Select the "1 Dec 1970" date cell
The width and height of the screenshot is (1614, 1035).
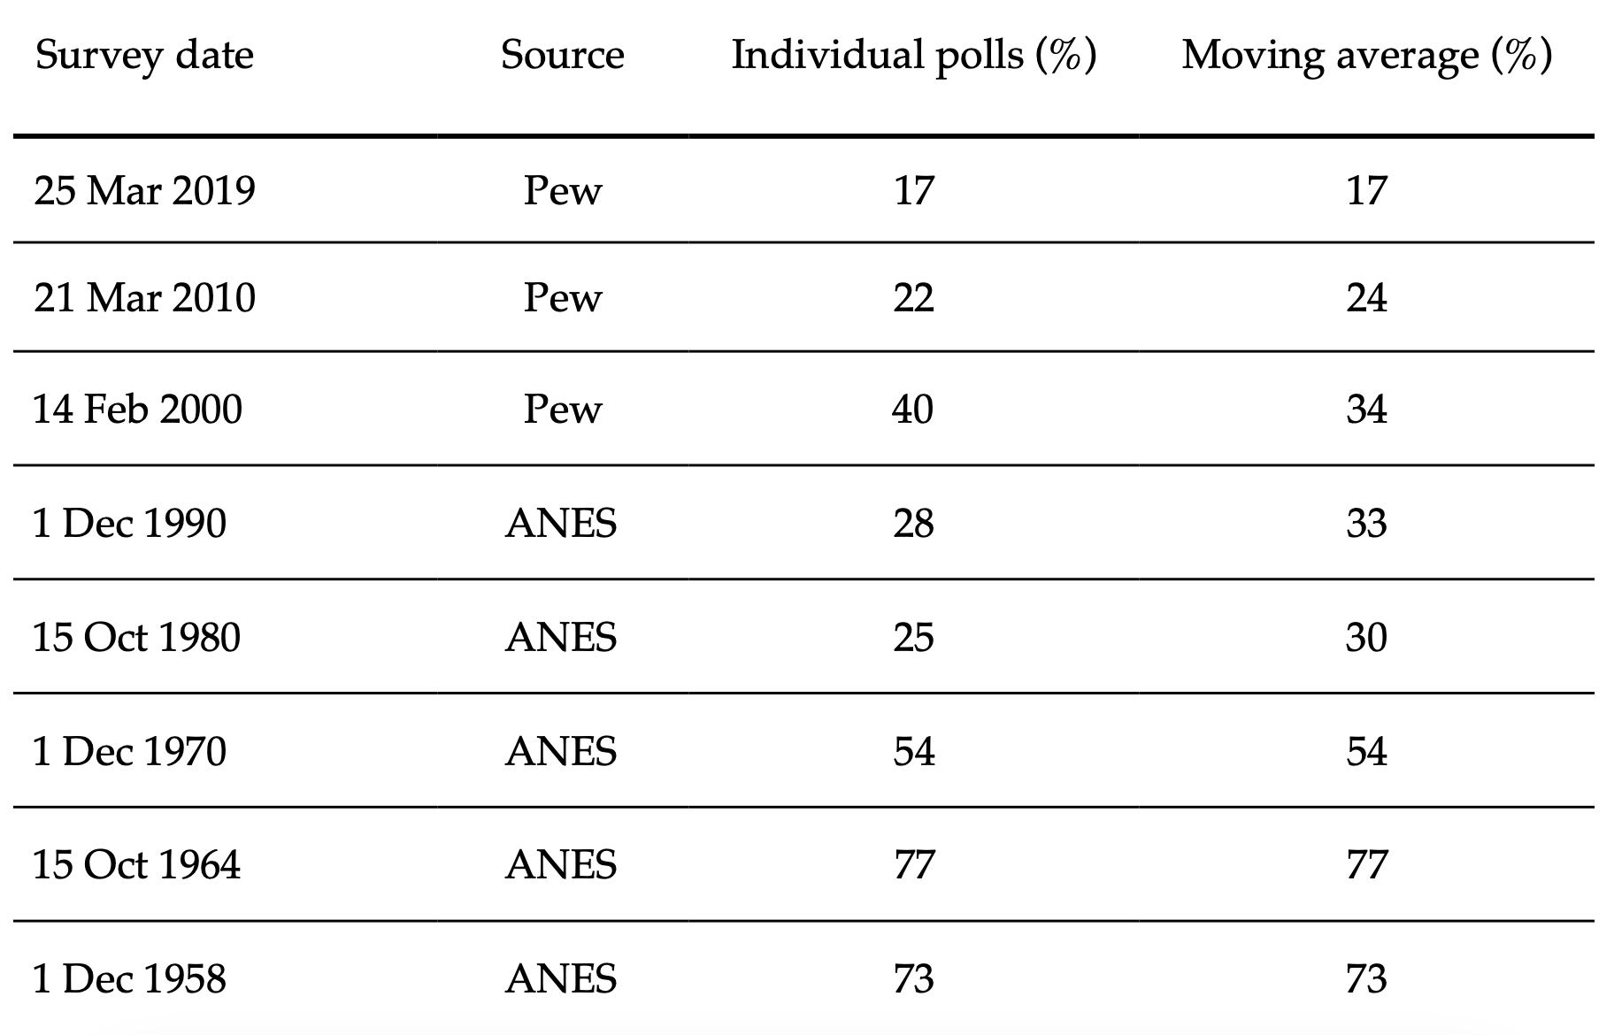coord(129,752)
